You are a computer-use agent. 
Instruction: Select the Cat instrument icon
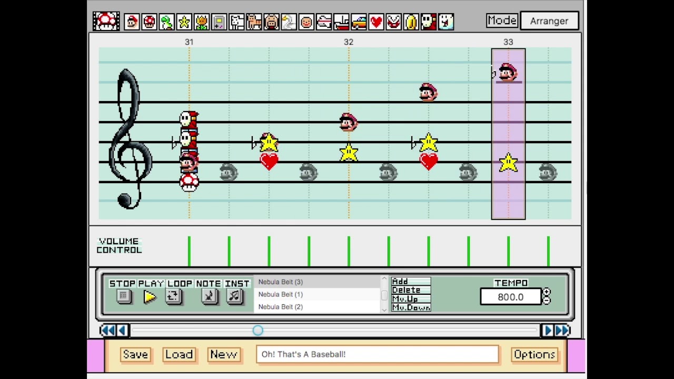click(254, 22)
